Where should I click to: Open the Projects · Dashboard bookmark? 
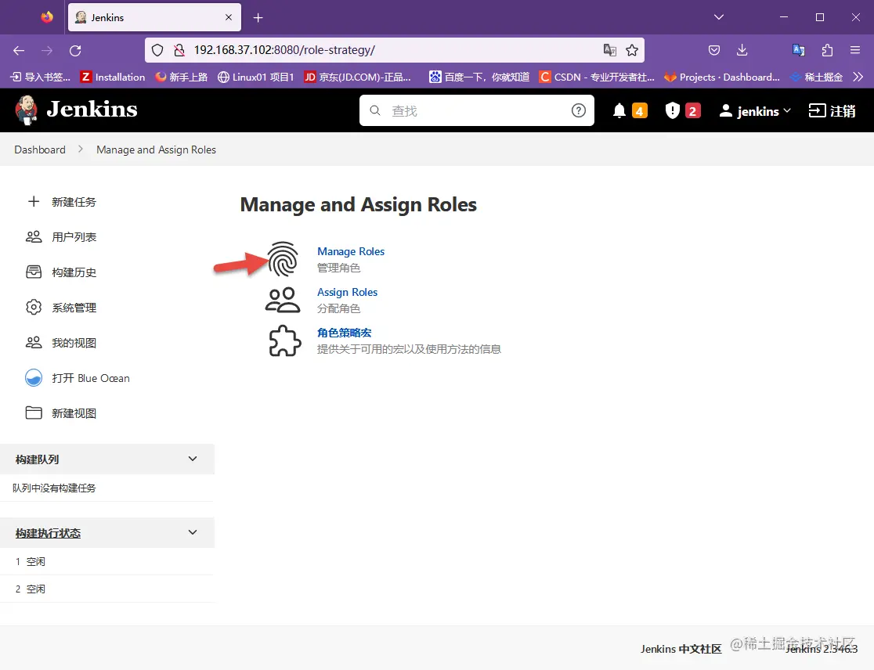722,77
